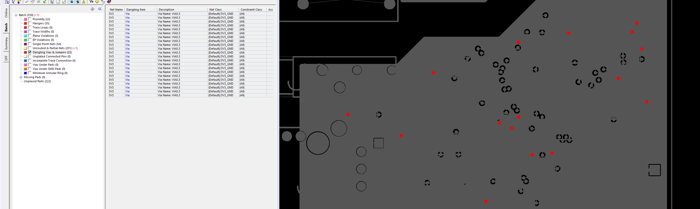
Task: Select Unplaced Parts in the tree
Action: point(37,81)
